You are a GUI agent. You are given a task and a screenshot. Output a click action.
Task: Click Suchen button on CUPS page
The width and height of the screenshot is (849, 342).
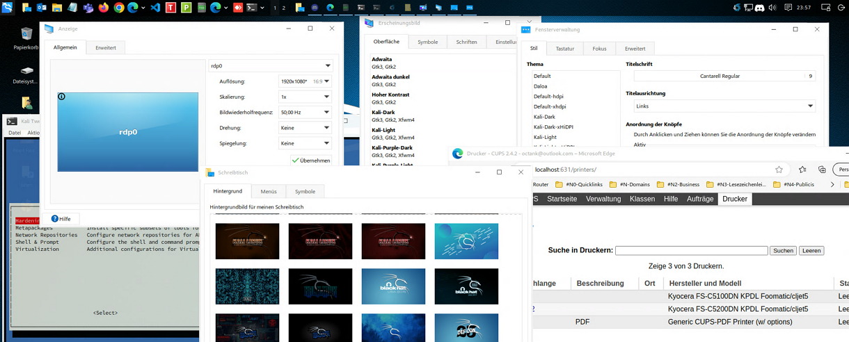click(x=783, y=250)
